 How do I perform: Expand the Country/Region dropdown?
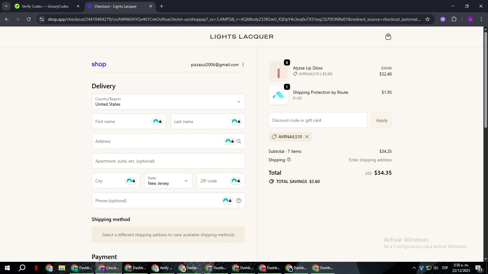click(x=168, y=102)
